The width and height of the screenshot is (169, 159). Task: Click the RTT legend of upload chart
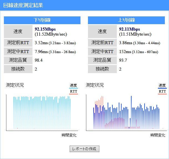[x=162, y=91]
